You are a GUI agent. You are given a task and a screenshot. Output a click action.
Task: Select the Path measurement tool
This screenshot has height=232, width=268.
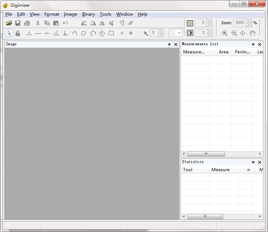click(x=75, y=33)
